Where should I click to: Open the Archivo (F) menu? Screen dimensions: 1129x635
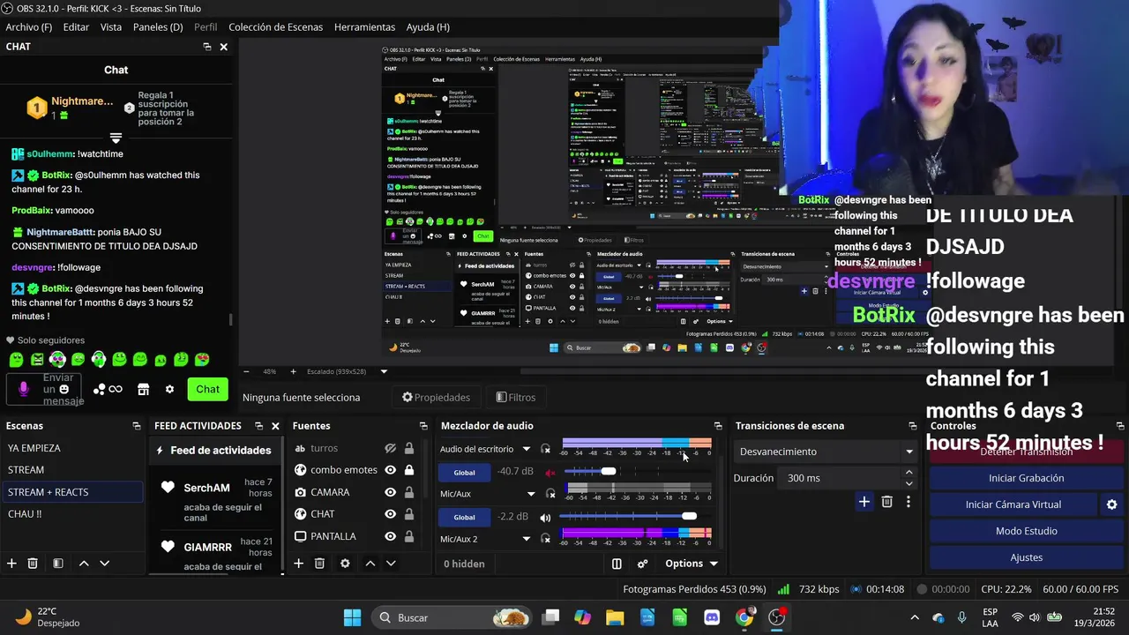(x=28, y=27)
